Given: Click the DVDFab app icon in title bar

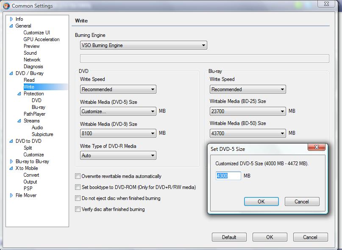Looking at the screenshot, I should 6,6.
